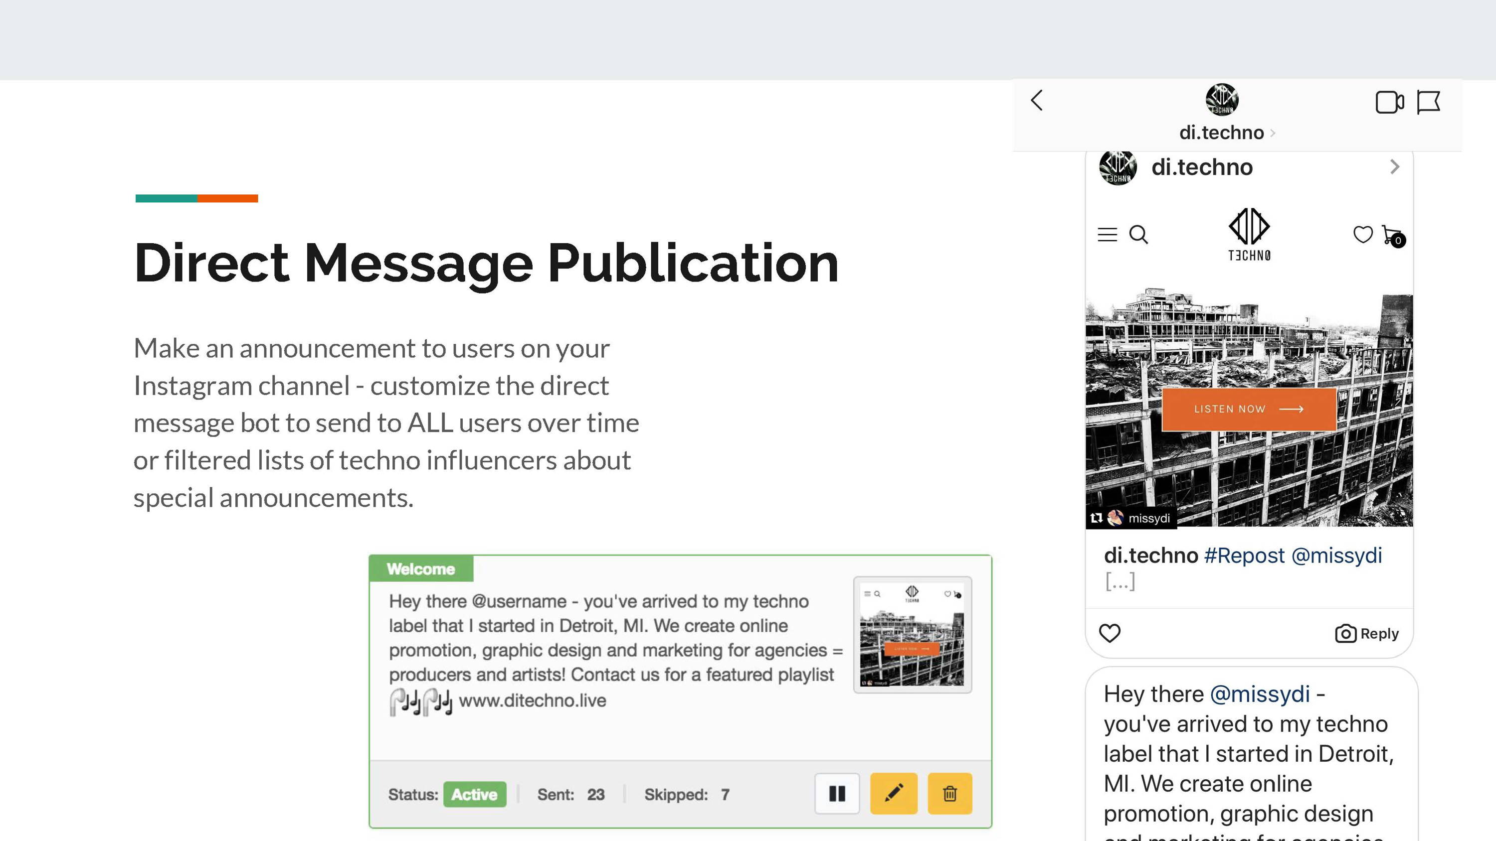Go back using the chat header arrow
The height and width of the screenshot is (841, 1496).
coord(1037,101)
